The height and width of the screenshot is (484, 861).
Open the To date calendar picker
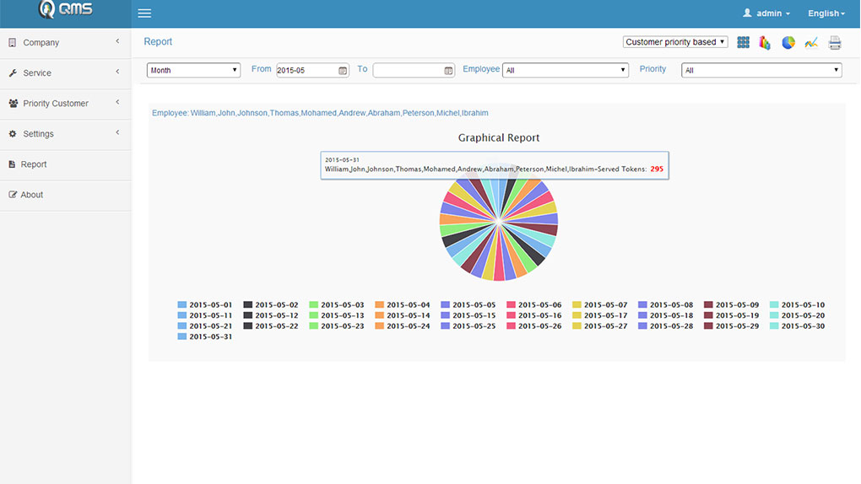click(449, 71)
